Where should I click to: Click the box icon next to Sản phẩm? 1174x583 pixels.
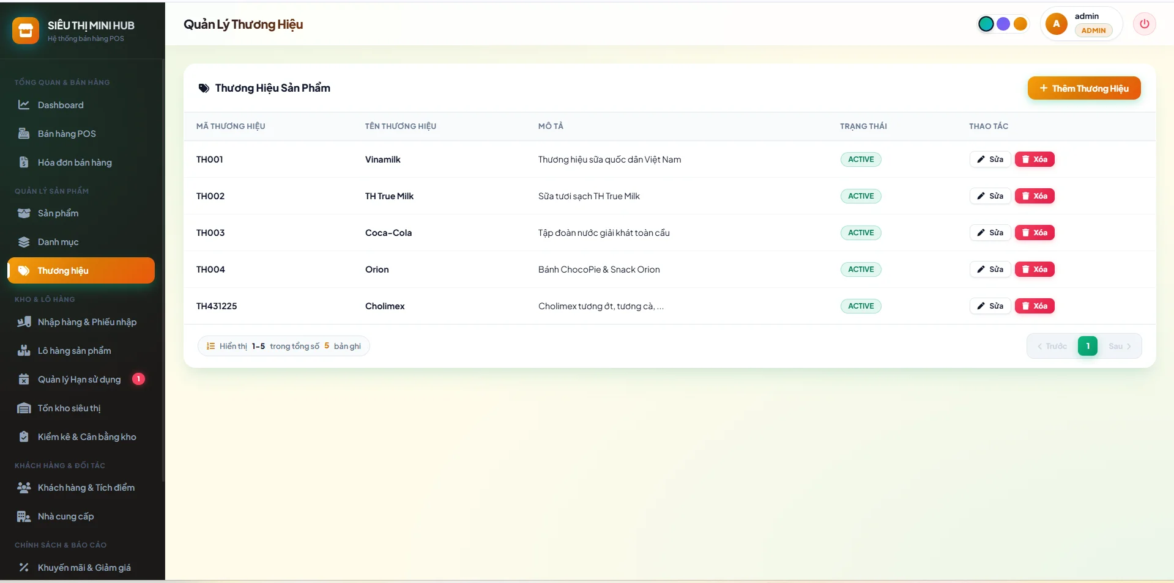[24, 213]
